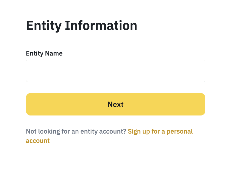The image size is (231, 170).
Task: Click the label above the text box
Action: [x=44, y=53]
